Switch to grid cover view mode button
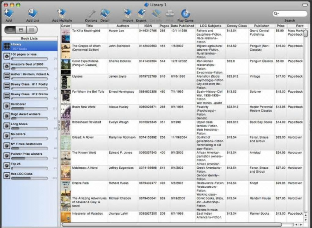This screenshot has width=312, height=228. pyautogui.click(x=32, y=30)
